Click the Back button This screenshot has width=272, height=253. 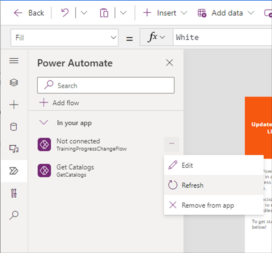[x=29, y=13]
